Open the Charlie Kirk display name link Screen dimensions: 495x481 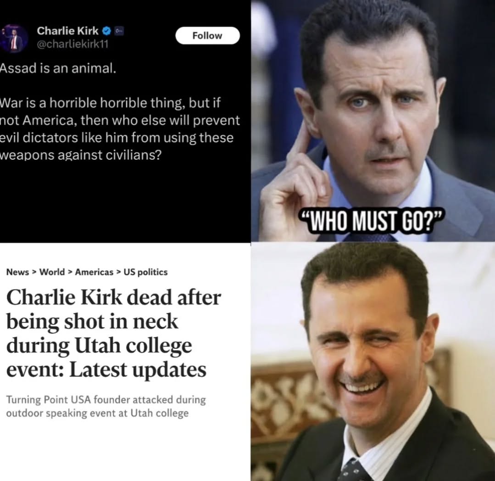(67, 31)
